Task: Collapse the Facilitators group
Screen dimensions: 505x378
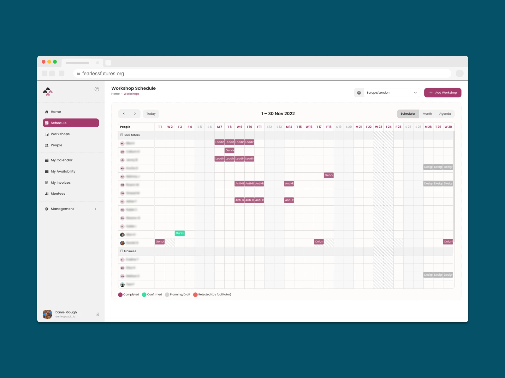Action: pos(122,135)
